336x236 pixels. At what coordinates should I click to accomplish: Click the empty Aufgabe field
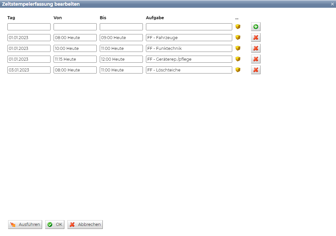pos(189,27)
